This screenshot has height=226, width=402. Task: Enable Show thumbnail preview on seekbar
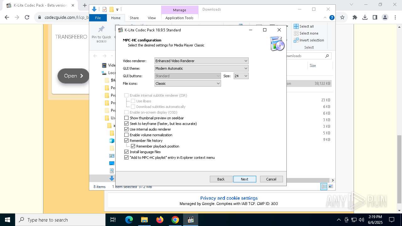(127, 118)
